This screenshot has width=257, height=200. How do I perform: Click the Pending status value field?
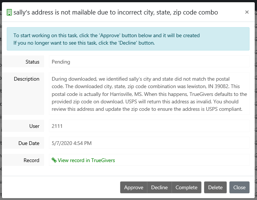pos(148,62)
